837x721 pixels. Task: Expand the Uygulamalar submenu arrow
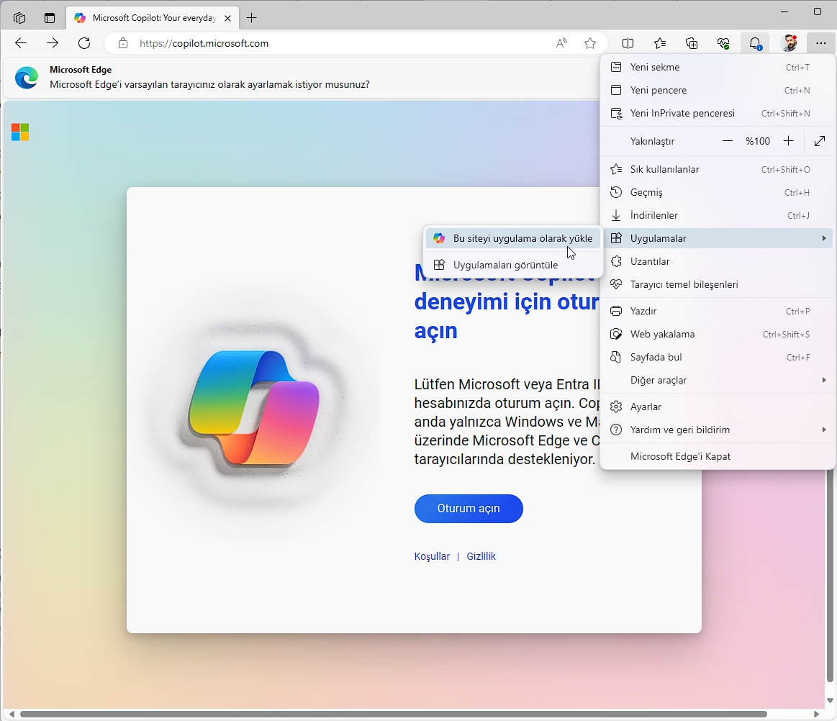tap(825, 238)
